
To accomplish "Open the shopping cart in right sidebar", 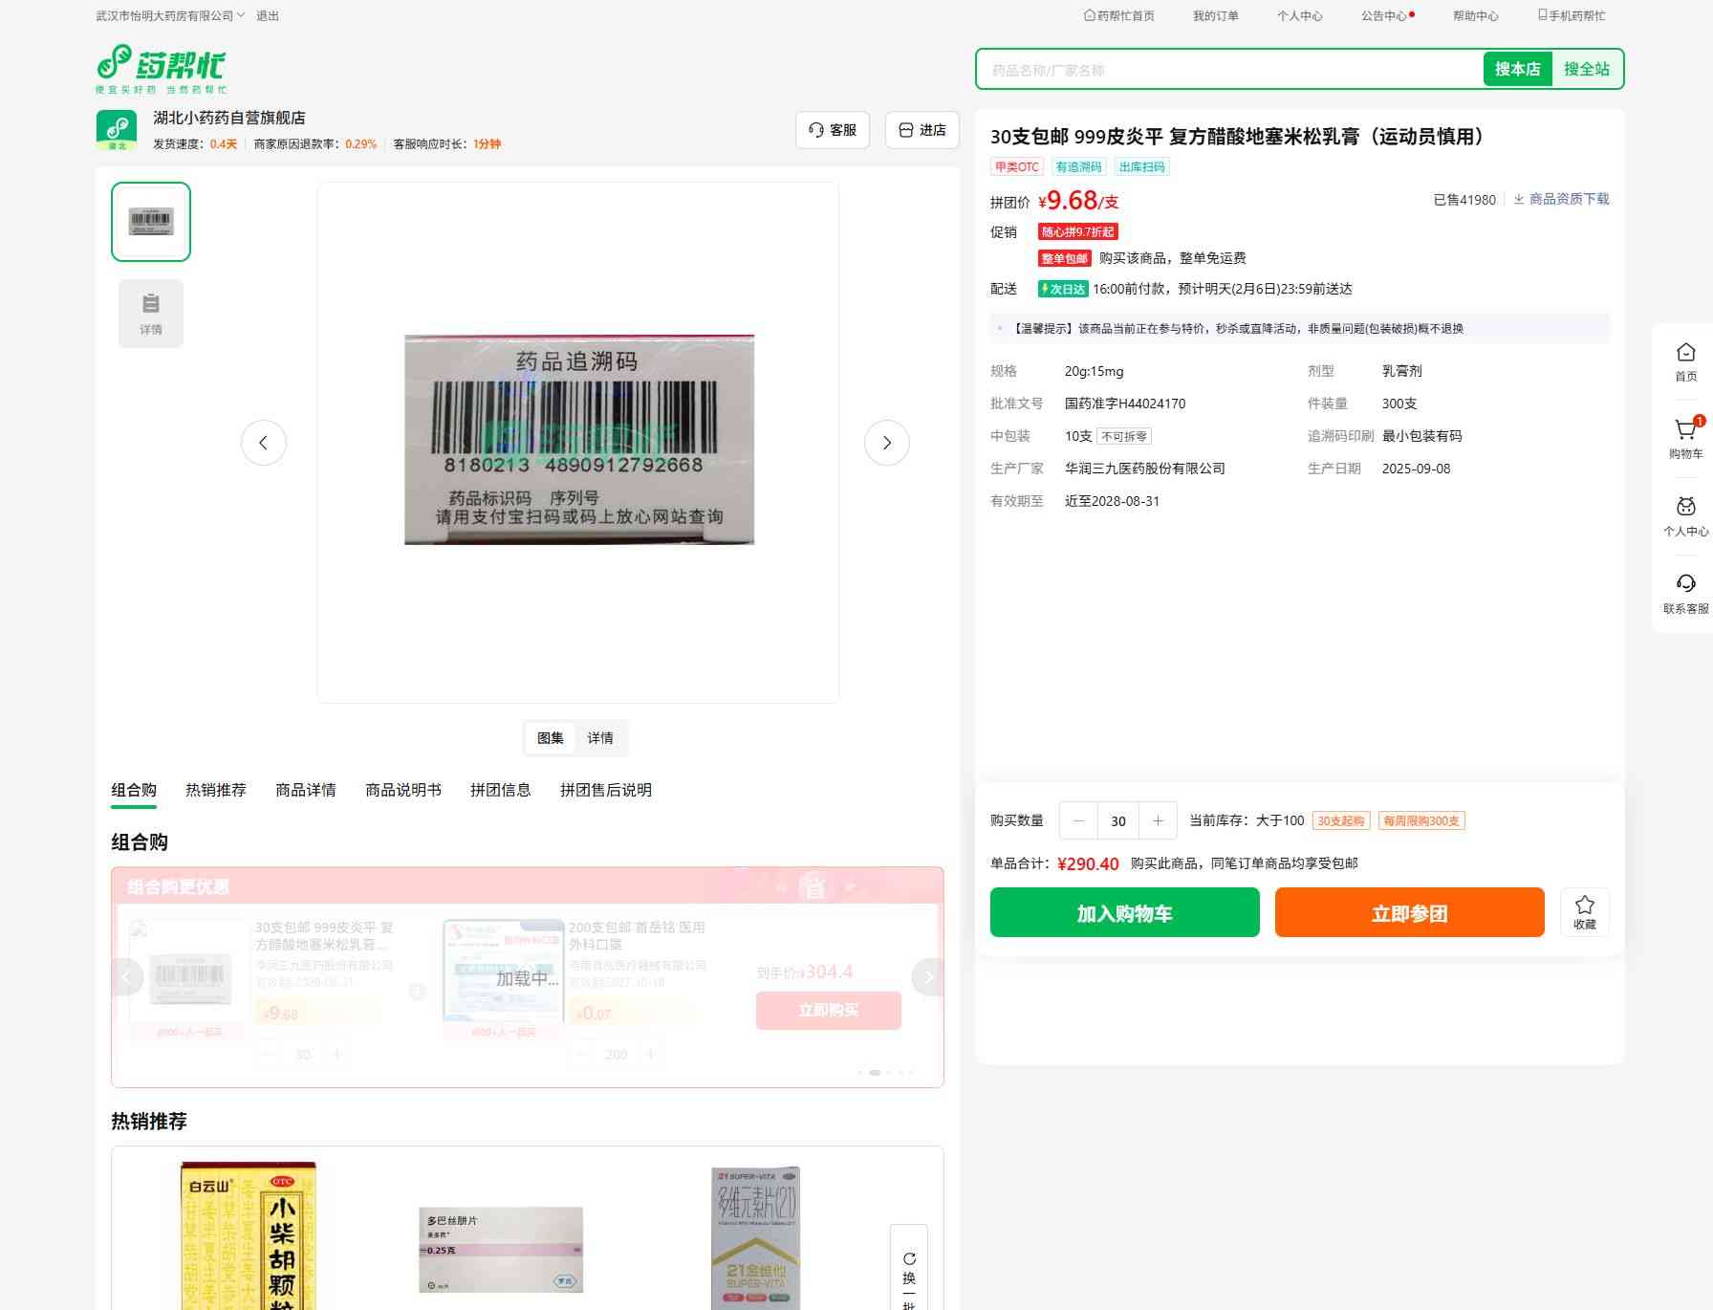I will (1685, 439).
